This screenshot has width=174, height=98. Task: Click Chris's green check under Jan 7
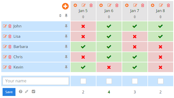(135, 57)
